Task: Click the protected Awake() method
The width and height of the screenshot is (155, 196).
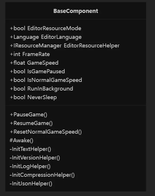Action: (x=21, y=141)
